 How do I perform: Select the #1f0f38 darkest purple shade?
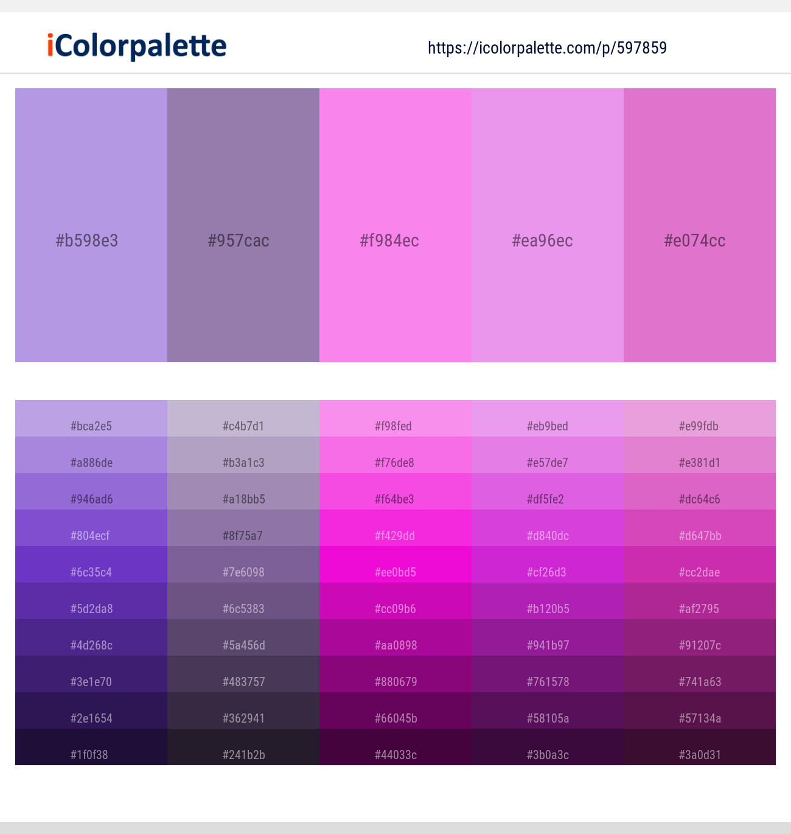(91, 747)
